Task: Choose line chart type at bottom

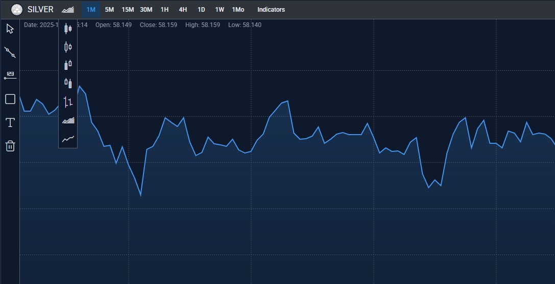Action: (68, 139)
